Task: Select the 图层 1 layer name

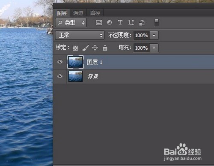Action: (x=95, y=62)
